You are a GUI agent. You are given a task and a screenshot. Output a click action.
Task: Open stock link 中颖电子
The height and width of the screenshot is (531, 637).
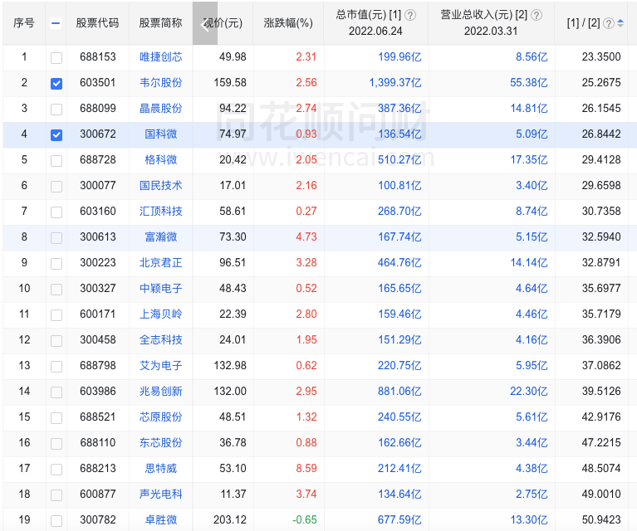coord(161,288)
